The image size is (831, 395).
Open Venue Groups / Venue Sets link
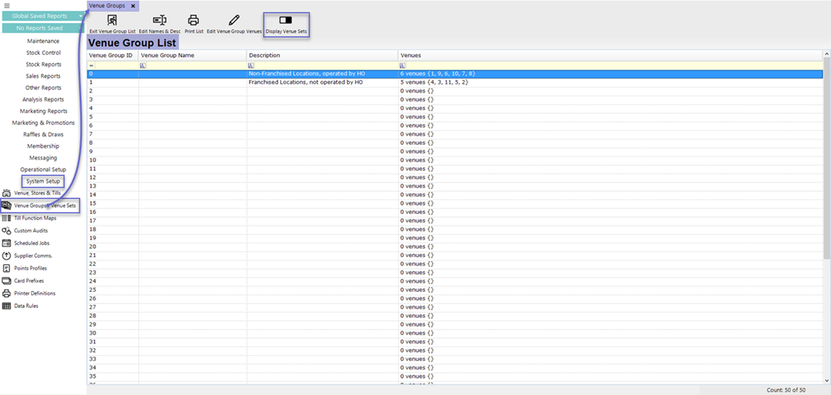click(x=45, y=206)
